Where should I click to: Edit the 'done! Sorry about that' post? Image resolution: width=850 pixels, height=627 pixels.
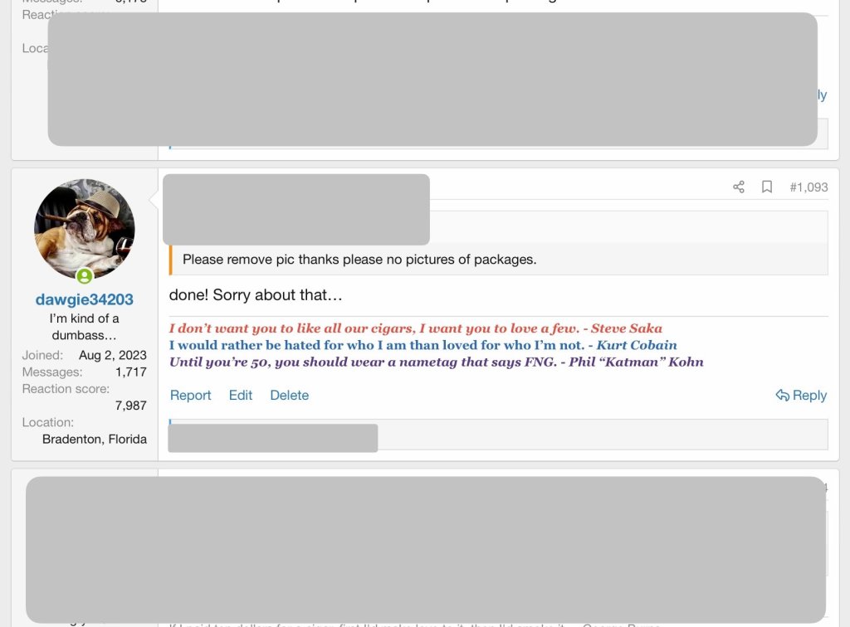(x=241, y=396)
